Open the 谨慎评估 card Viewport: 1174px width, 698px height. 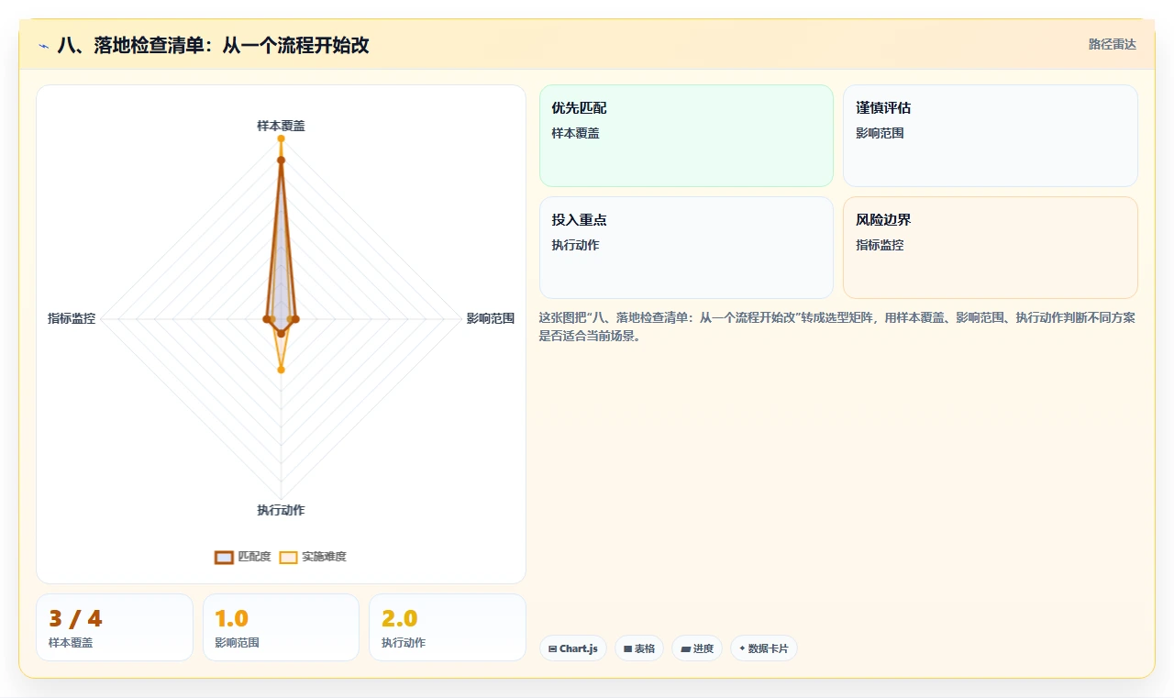[x=991, y=136]
